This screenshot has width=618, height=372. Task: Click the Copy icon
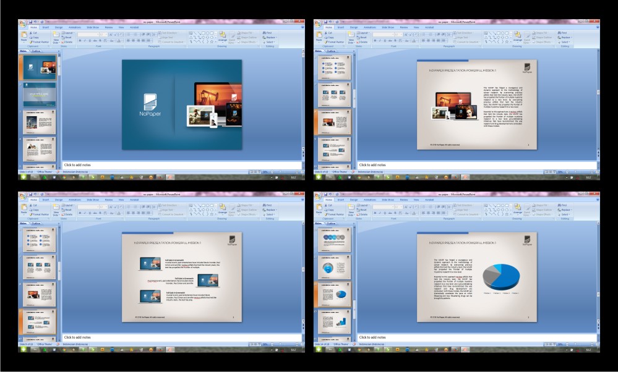tap(30, 38)
